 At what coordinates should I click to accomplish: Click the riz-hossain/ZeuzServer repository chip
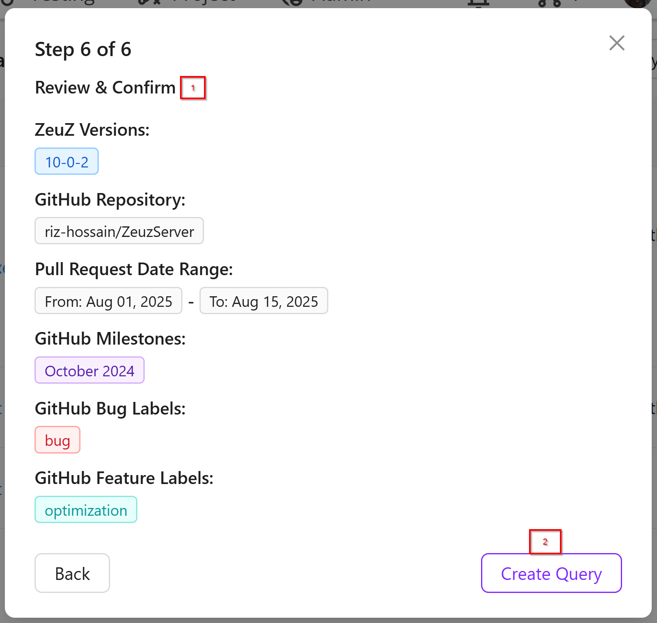[119, 231]
